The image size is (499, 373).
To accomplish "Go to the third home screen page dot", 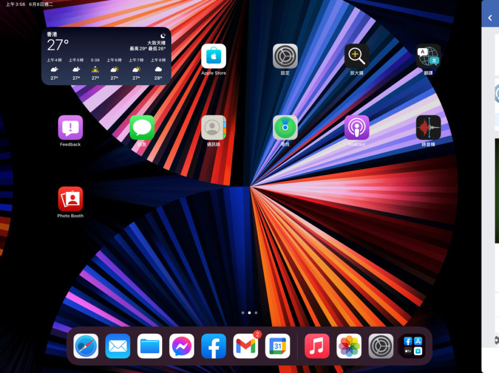I will click(x=256, y=313).
